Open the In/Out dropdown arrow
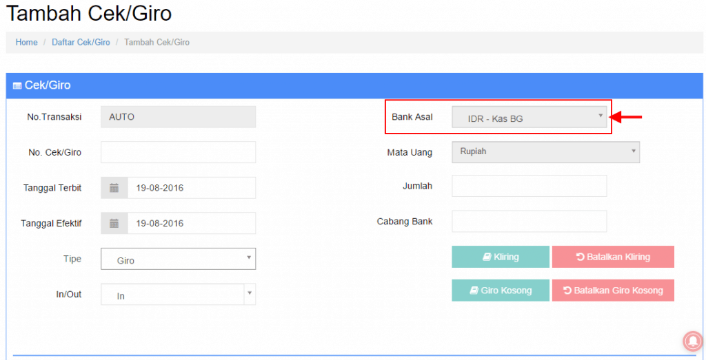The width and height of the screenshot is (706, 360). point(250,294)
